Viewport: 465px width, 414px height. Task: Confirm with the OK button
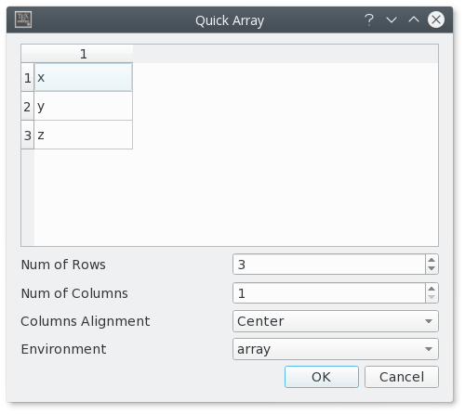(x=322, y=377)
